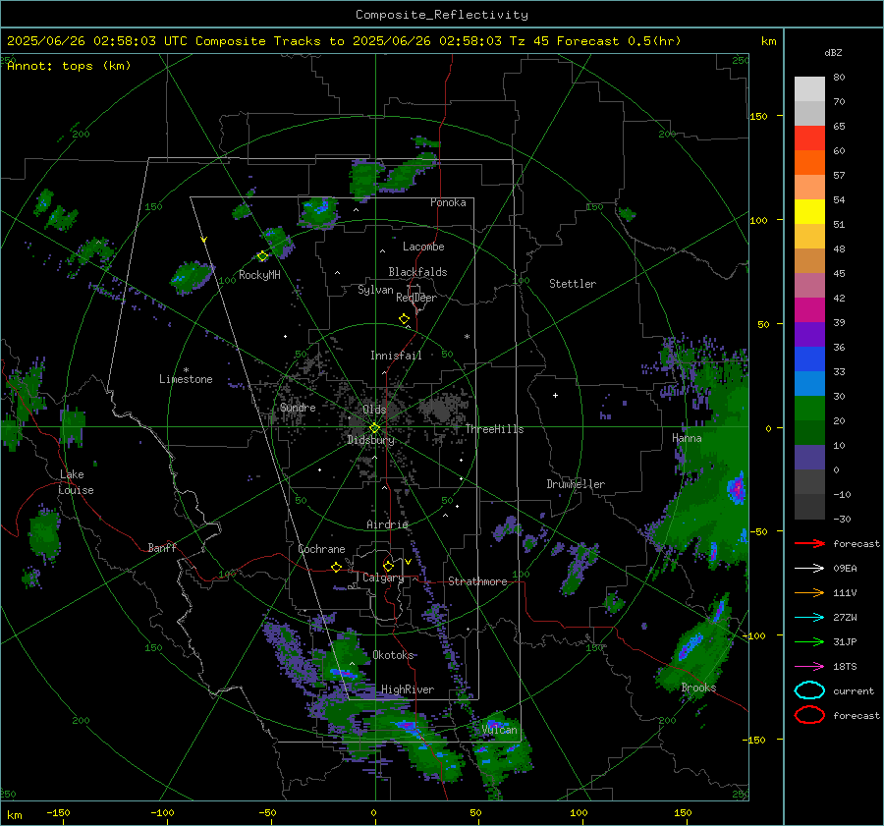Click the Innisfail label
Screen dimensions: 884x826
coord(396,356)
